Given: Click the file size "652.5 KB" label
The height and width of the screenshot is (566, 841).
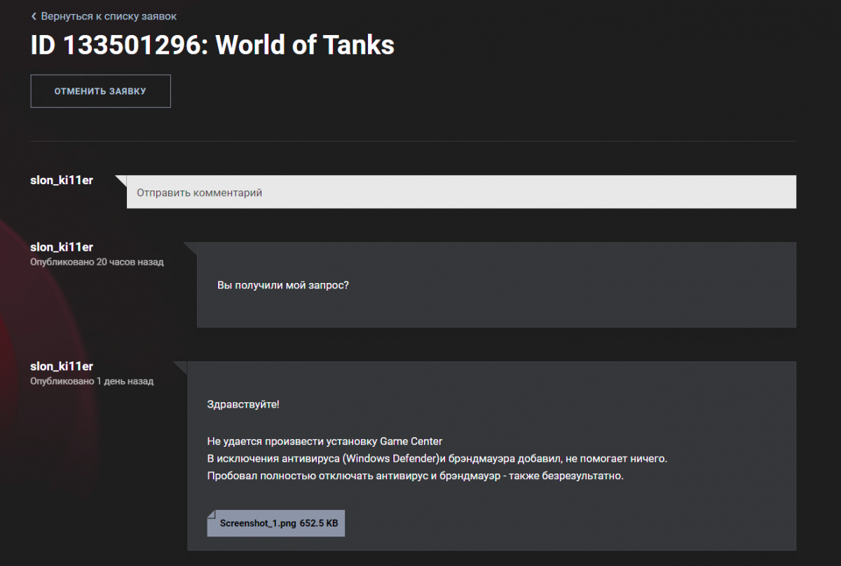Looking at the screenshot, I should [319, 523].
